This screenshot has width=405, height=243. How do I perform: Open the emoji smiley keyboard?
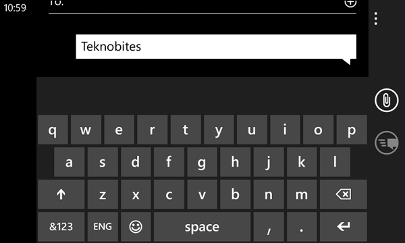tap(136, 227)
